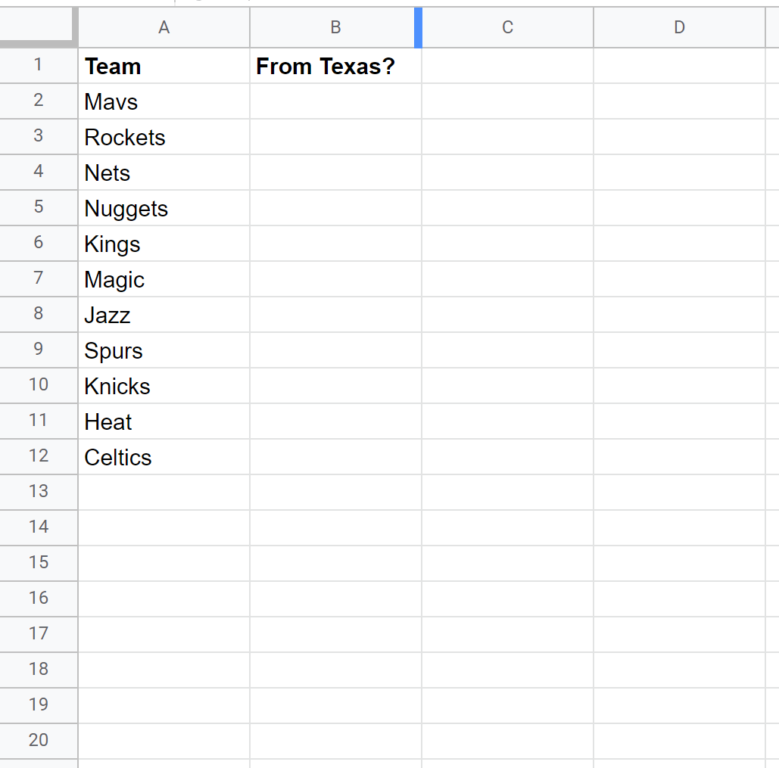Select the "Team" header cell
Image resolution: width=779 pixels, height=768 pixels.
point(164,67)
